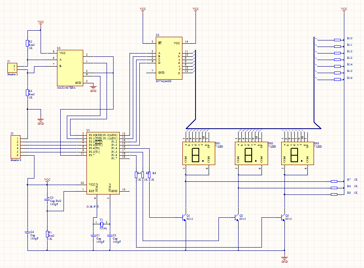Screen dimensions: 364x268
Task: Select the DS2 7-LED display
Action: click(x=251, y=153)
